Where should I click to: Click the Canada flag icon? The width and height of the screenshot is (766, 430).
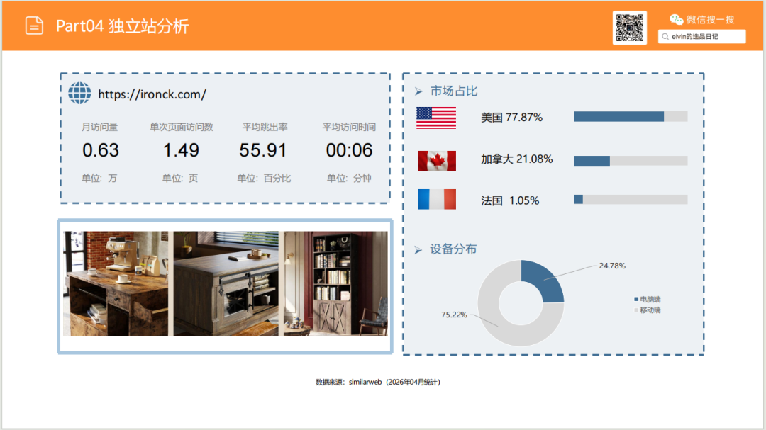coord(436,161)
